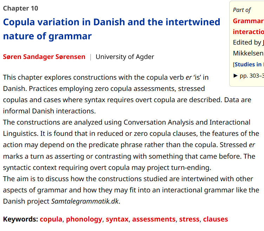The width and height of the screenshot is (264, 231).
Task: Click the triangle arrow before page range
Action: pyautogui.click(x=236, y=75)
